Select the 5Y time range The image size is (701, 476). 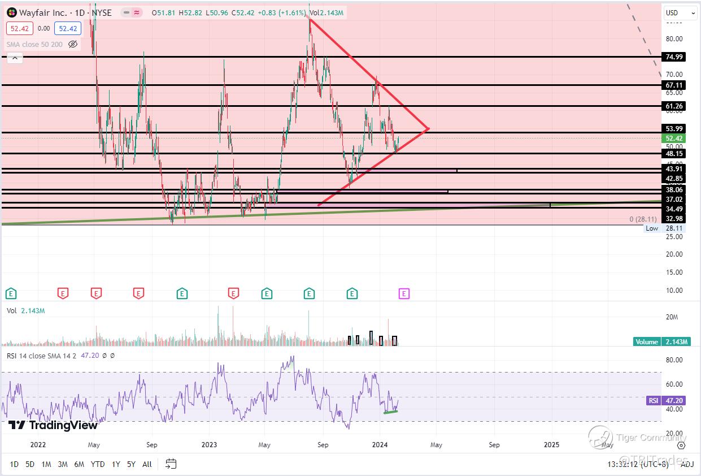coord(131,464)
